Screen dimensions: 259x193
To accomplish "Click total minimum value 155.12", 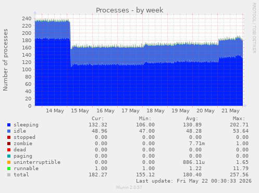I will (x=145, y=175).
